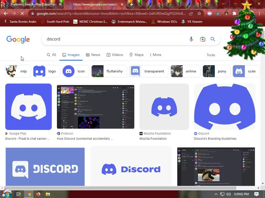The height and width of the screenshot is (198, 265).
Task: Open the Tools filter button
Action: [x=211, y=55]
